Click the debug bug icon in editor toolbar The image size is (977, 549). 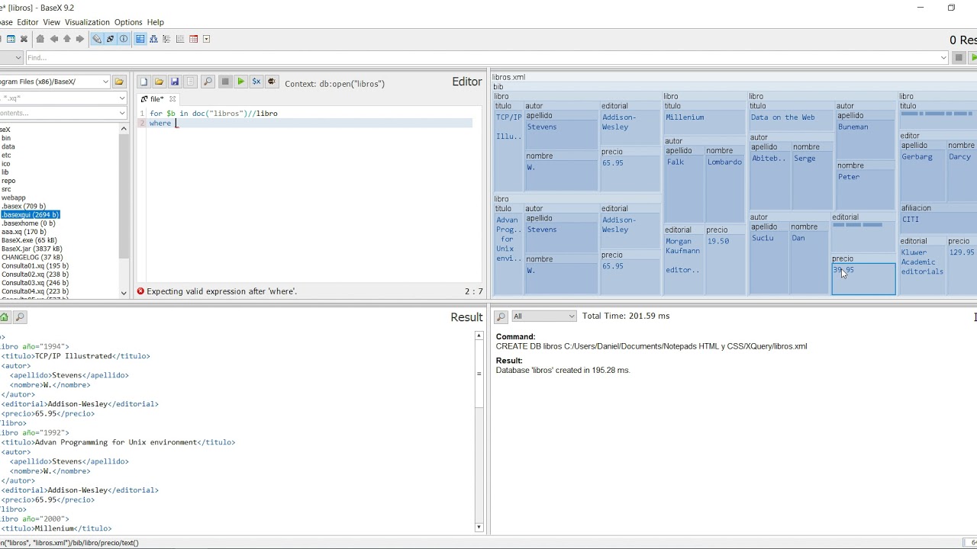point(271,82)
